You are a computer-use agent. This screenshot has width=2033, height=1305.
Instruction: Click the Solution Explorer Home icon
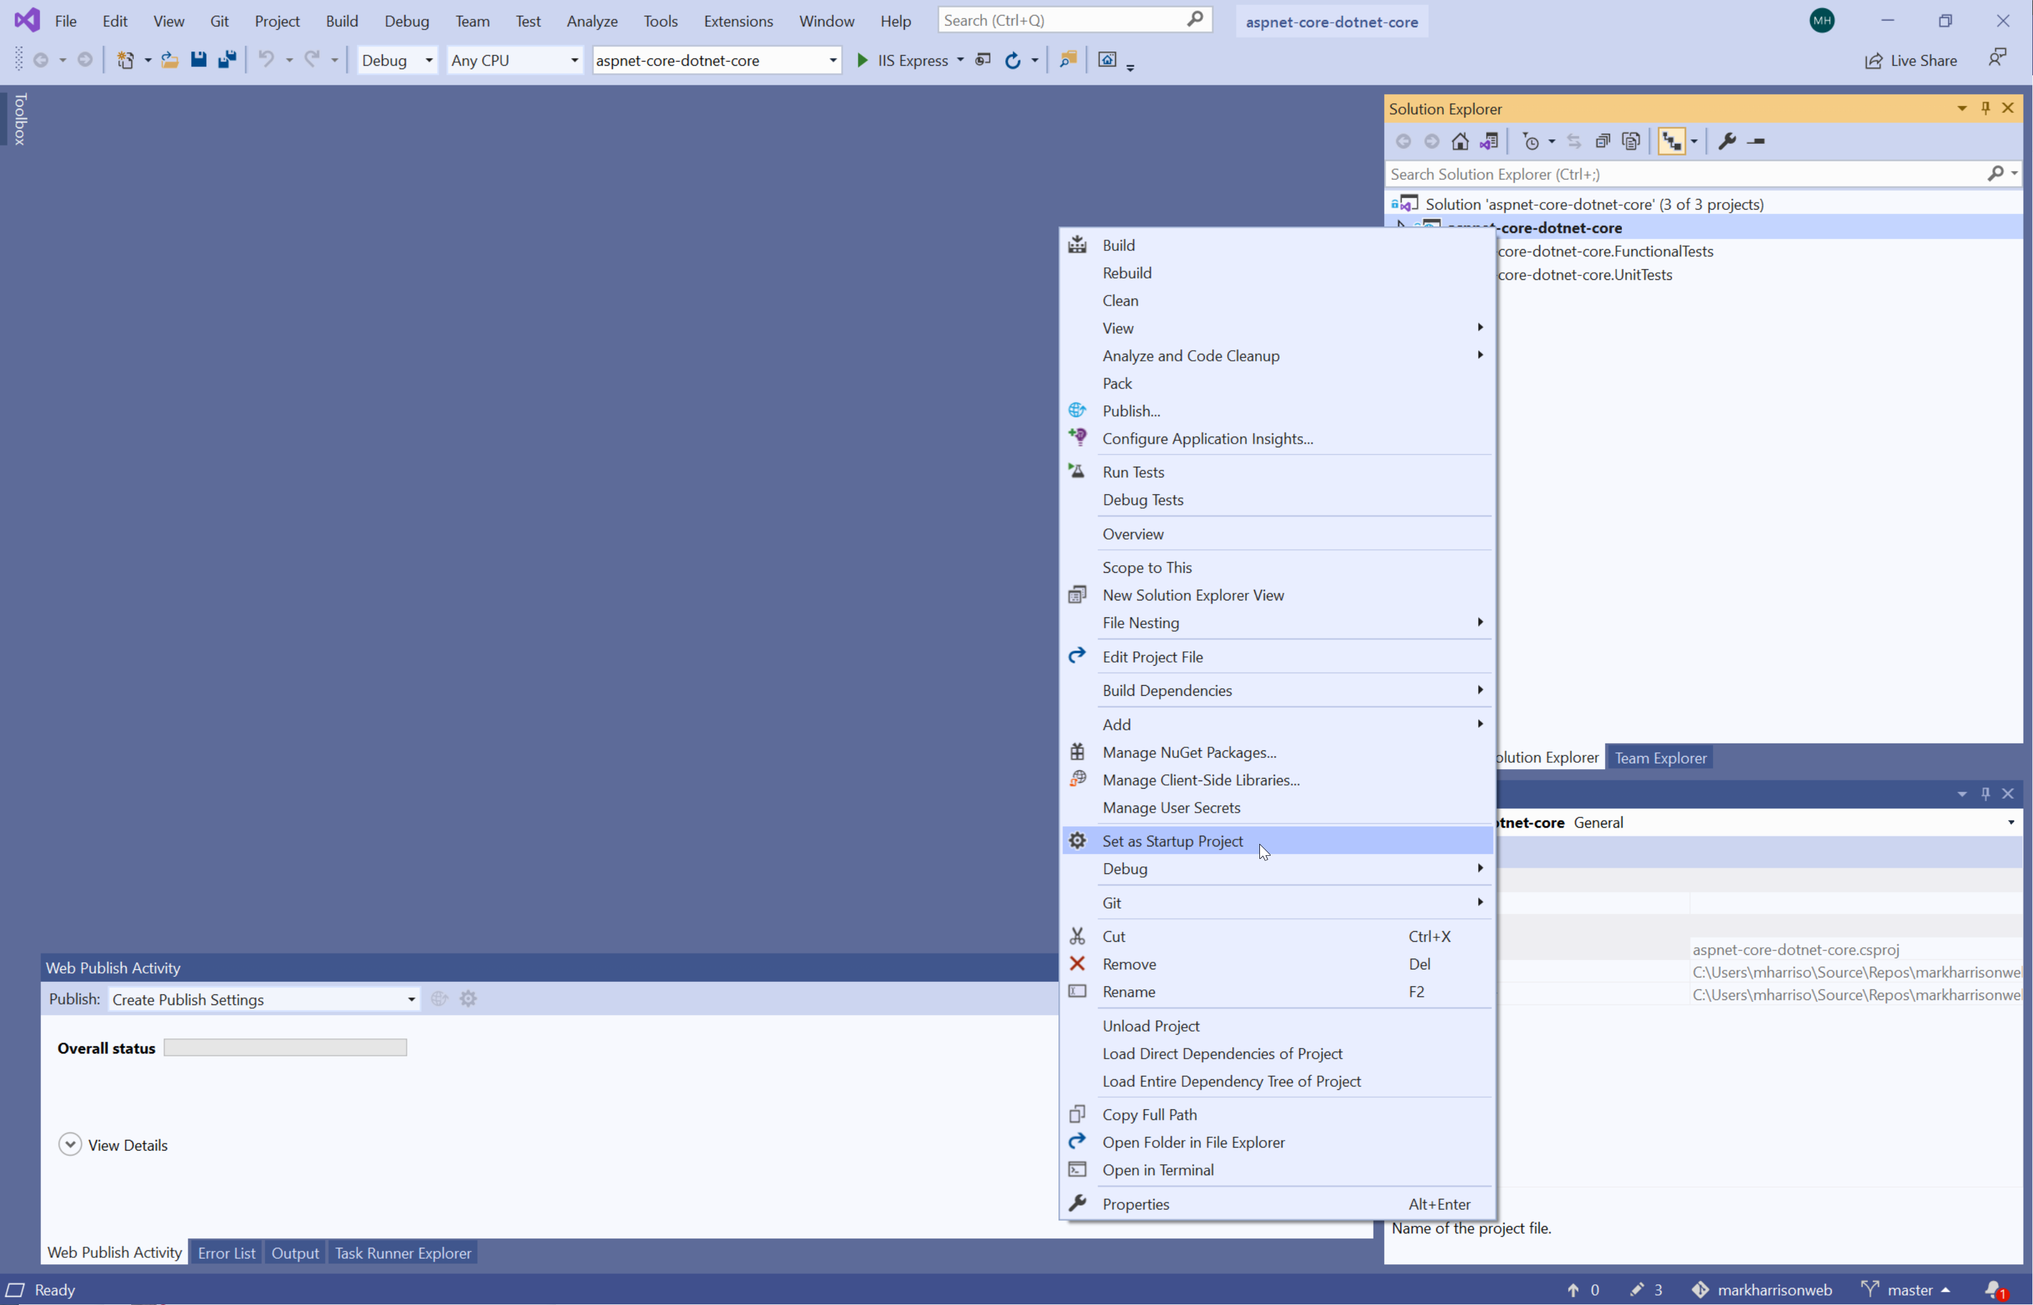pos(1459,142)
